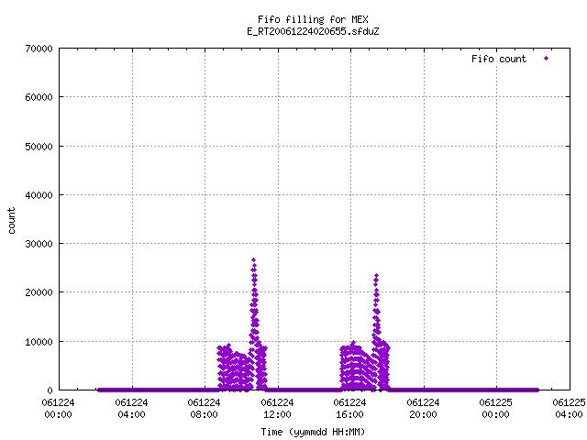Click the y-axis tick value 60000
Image resolution: width=587 pixels, height=440 pixels.
[39, 97]
